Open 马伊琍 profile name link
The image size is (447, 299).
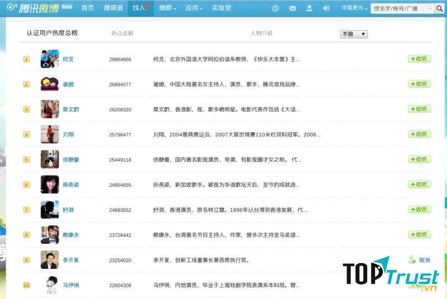pyautogui.click(x=71, y=285)
